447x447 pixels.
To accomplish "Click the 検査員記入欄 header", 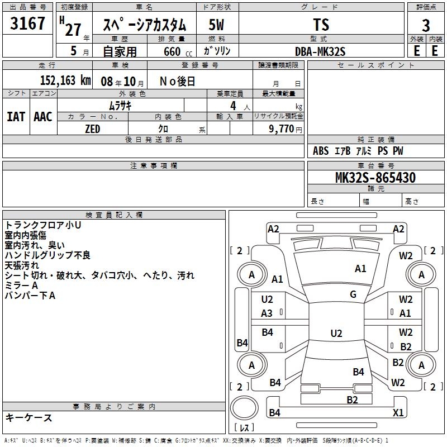I will (x=114, y=215).
